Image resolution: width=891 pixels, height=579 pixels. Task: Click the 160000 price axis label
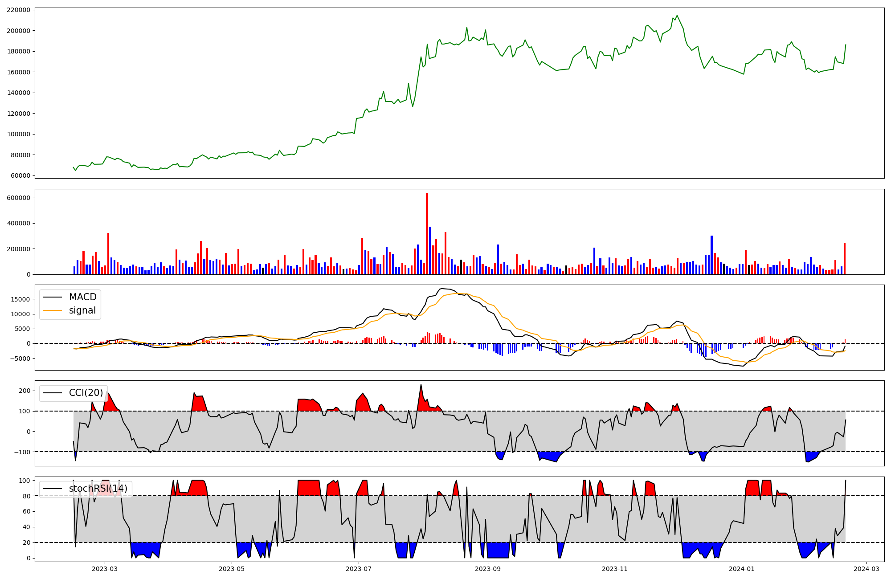click(x=19, y=72)
